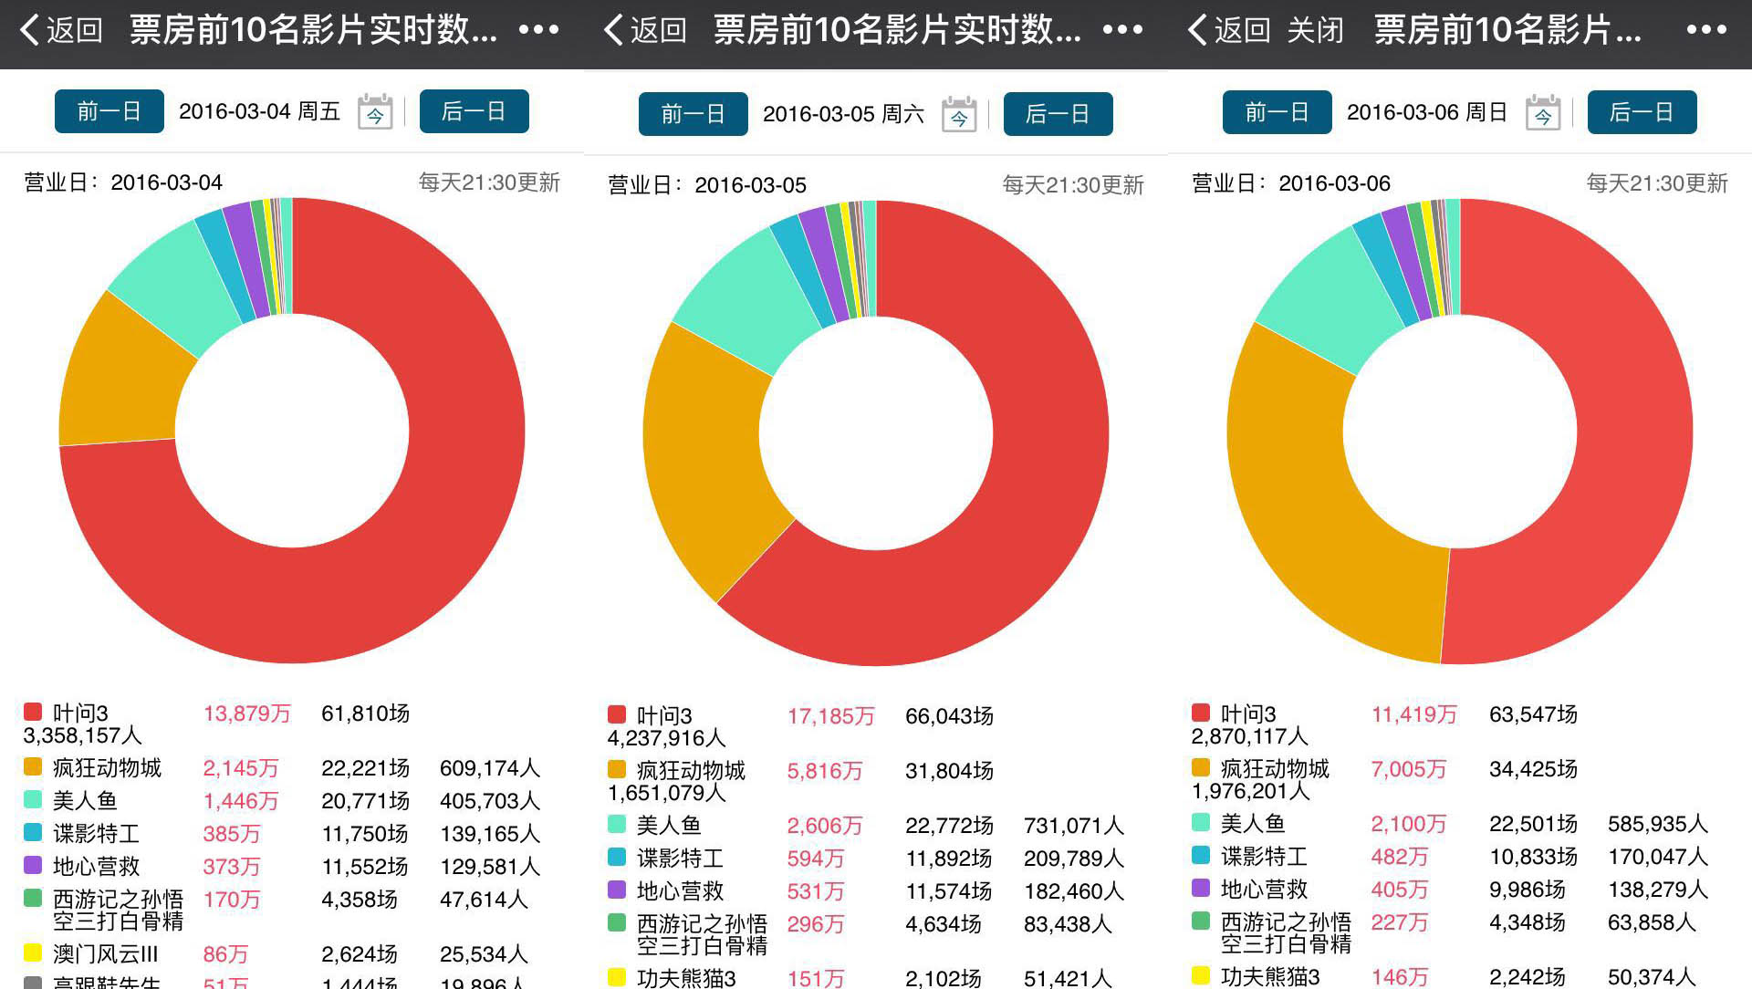Click orange 疯狂动物城 legend swatch in middle panel

(x=617, y=769)
